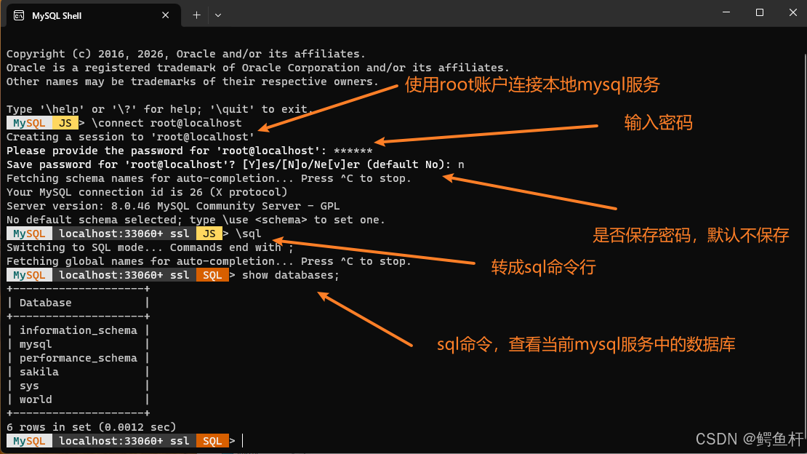Click the 'world' database row
807x454 pixels.
pyautogui.click(x=79, y=399)
